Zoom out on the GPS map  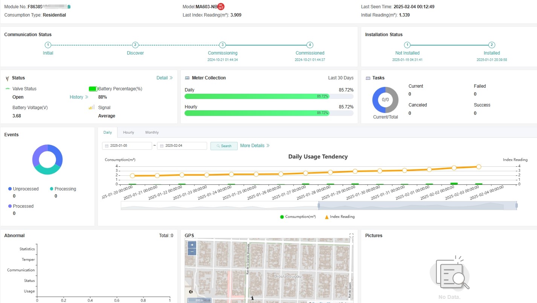[192, 251]
